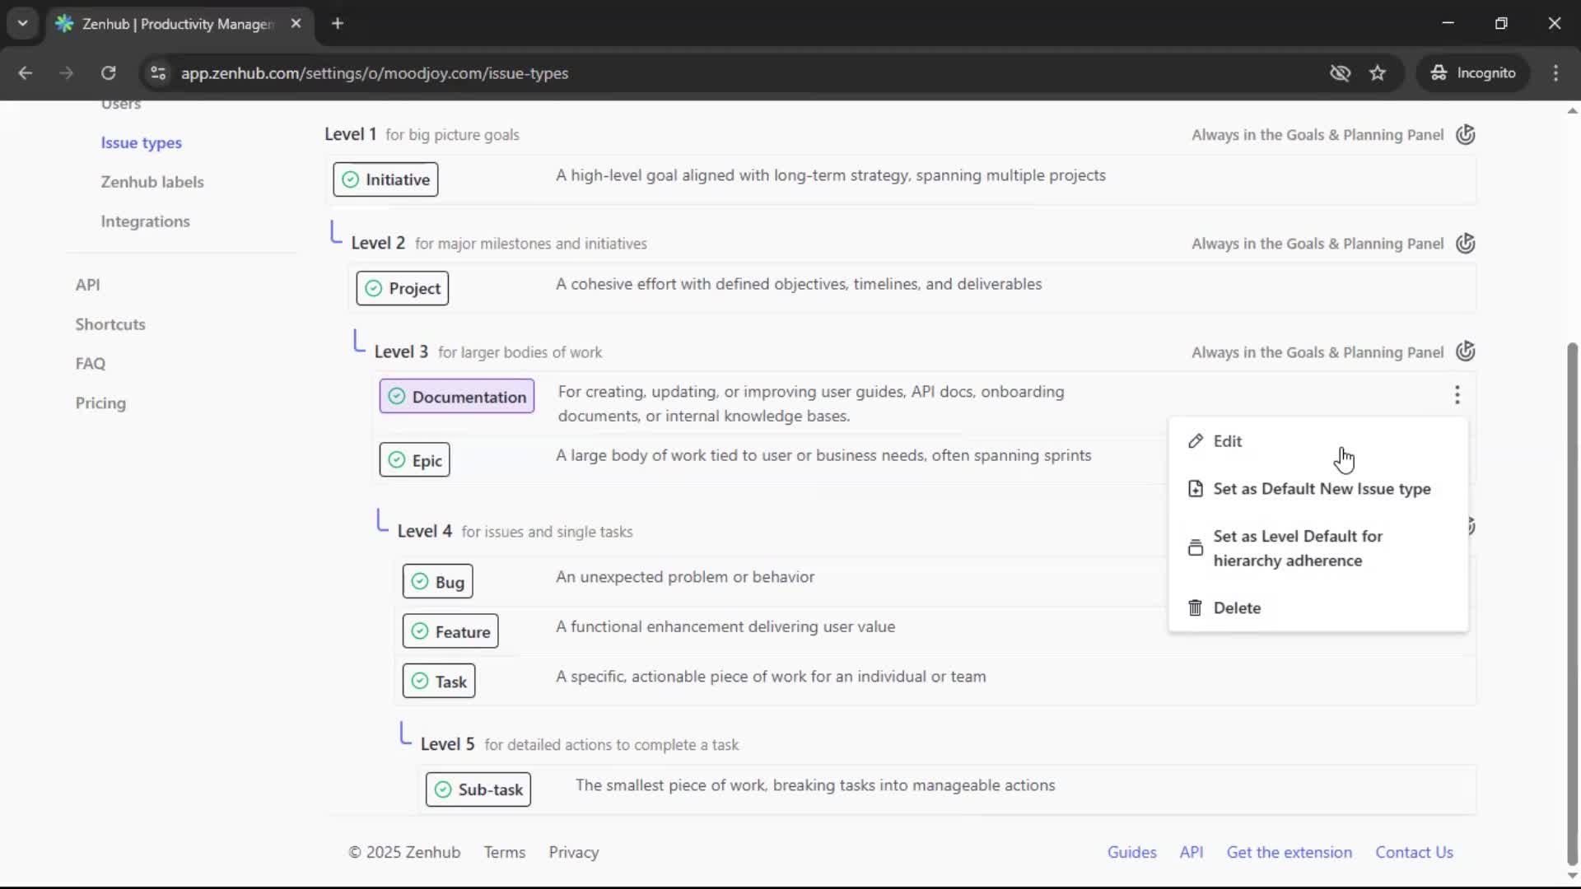Click the back navigation arrow
Screen dimensions: 1581x889
pyautogui.click(x=25, y=72)
